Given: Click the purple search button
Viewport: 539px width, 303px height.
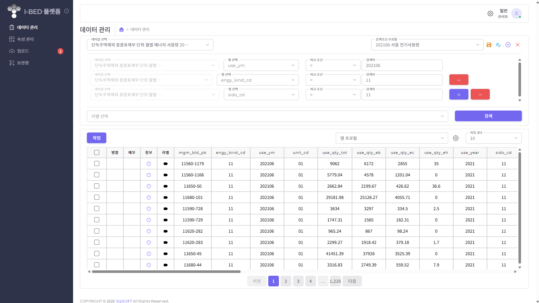Looking at the screenshot, I should (x=488, y=116).
